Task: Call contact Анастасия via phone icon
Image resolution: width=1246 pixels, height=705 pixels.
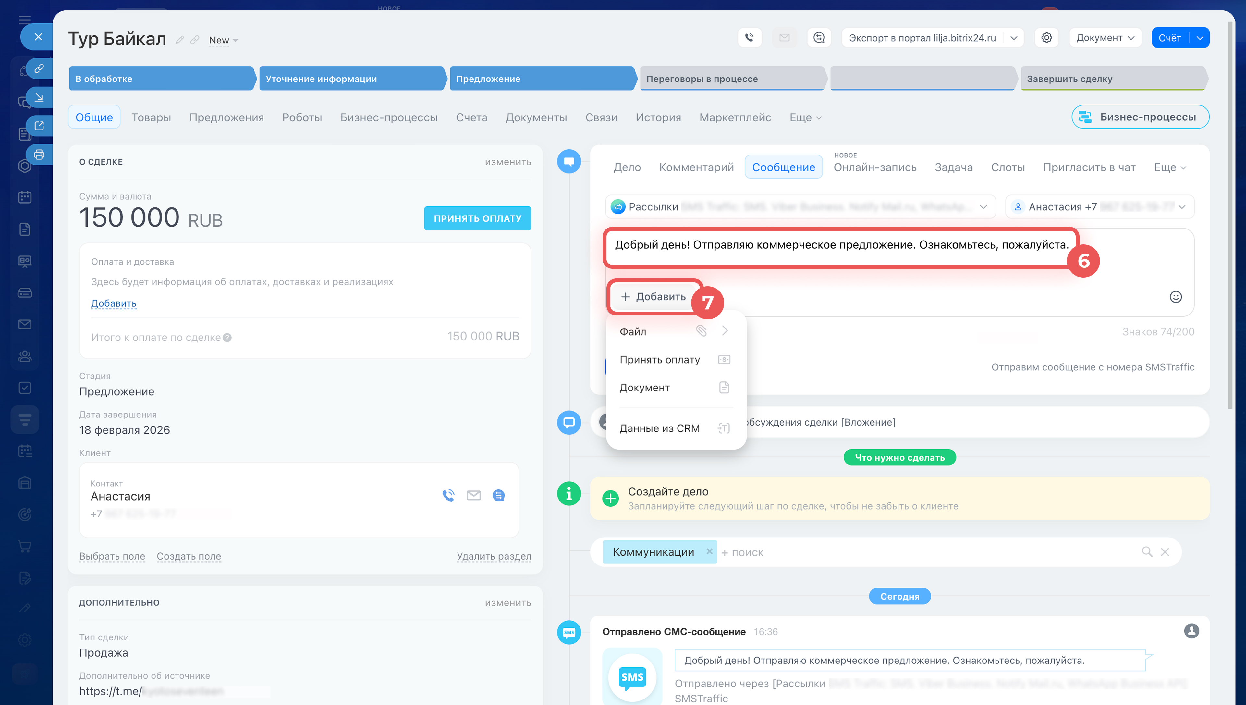Action: [x=448, y=495]
